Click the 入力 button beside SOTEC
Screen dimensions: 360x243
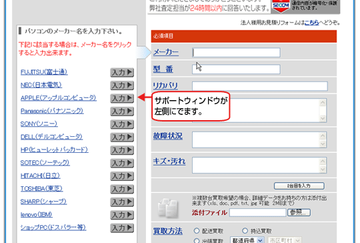tap(122, 164)
